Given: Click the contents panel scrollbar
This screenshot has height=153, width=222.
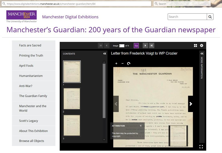Looking at the screenshot, I should pos(104,91).
